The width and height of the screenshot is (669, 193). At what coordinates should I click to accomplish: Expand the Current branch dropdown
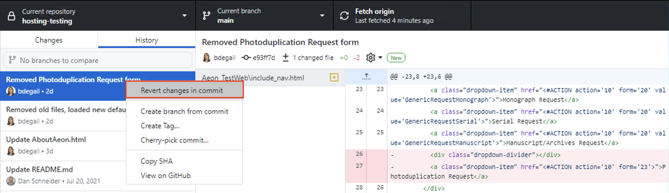coord(322,16)
